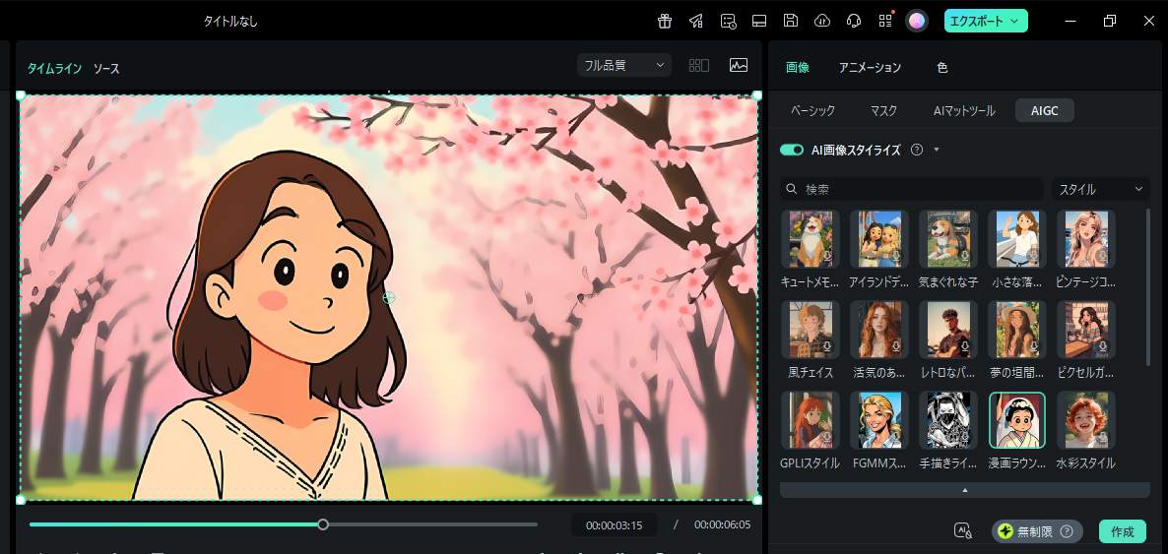Click the save project floppy disk icon
The image size is (1168, 554).
[x=790, y=21]
